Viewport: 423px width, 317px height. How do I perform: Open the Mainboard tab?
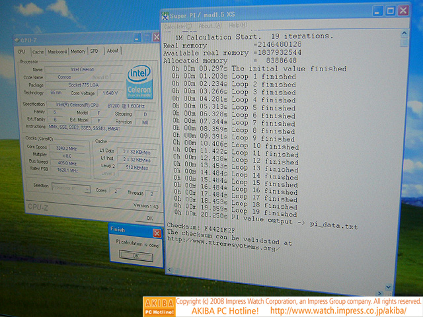(x=58, y=51)
